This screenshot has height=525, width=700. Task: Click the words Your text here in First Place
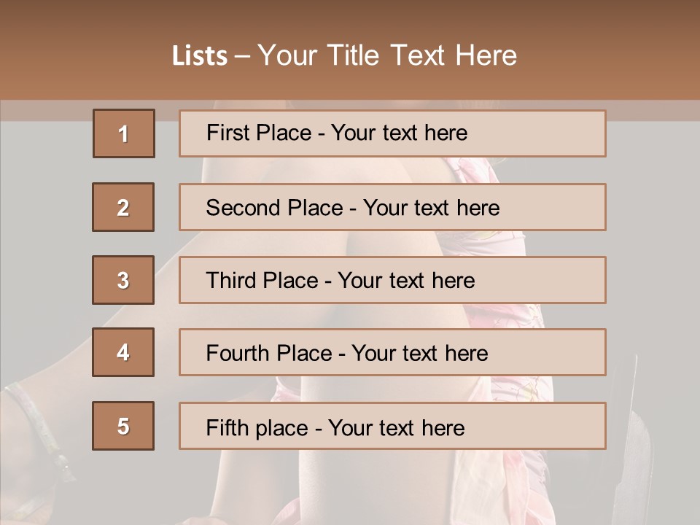pos(399,133)
